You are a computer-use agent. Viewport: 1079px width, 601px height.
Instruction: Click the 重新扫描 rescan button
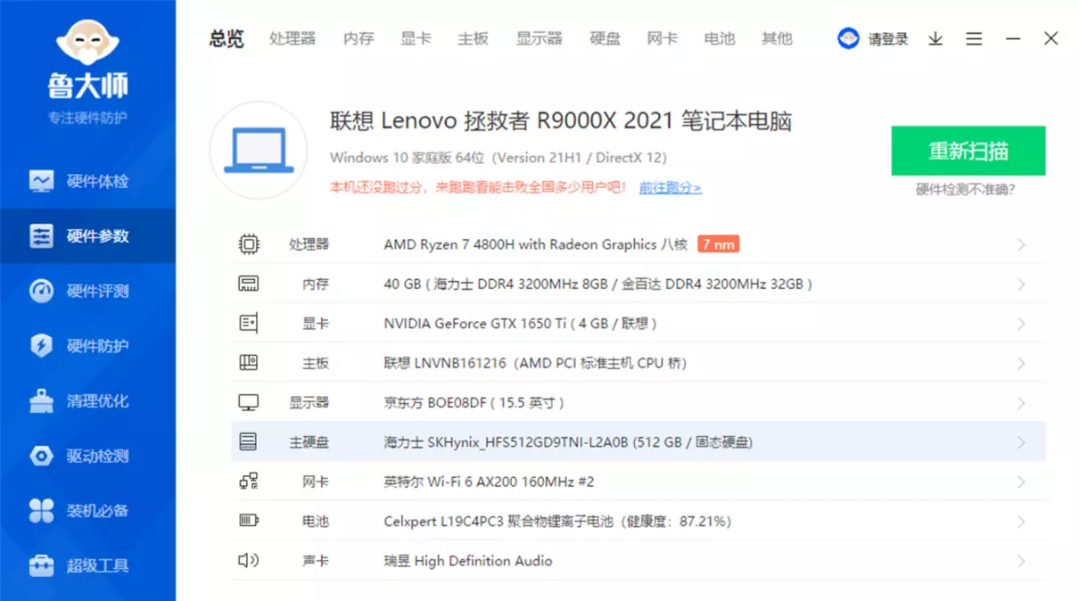pyautogui.click(x=968, y=151)
